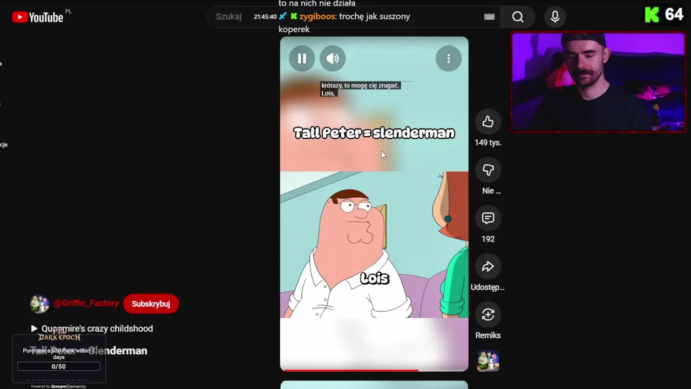Mute the Shorts video volume
Image resolution: width=691 pixels, height=389 pixels.
point(333,58)
